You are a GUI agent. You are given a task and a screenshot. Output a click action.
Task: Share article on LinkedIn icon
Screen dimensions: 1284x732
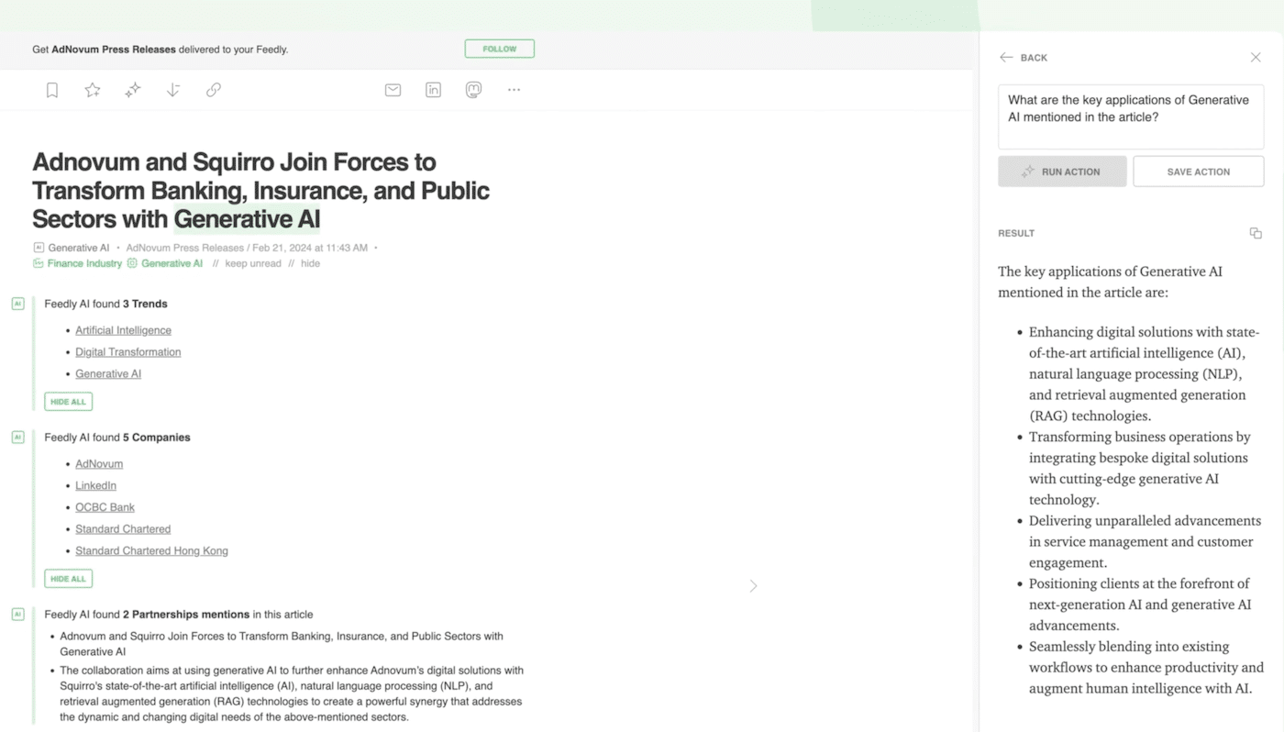(x=433, y=90)
